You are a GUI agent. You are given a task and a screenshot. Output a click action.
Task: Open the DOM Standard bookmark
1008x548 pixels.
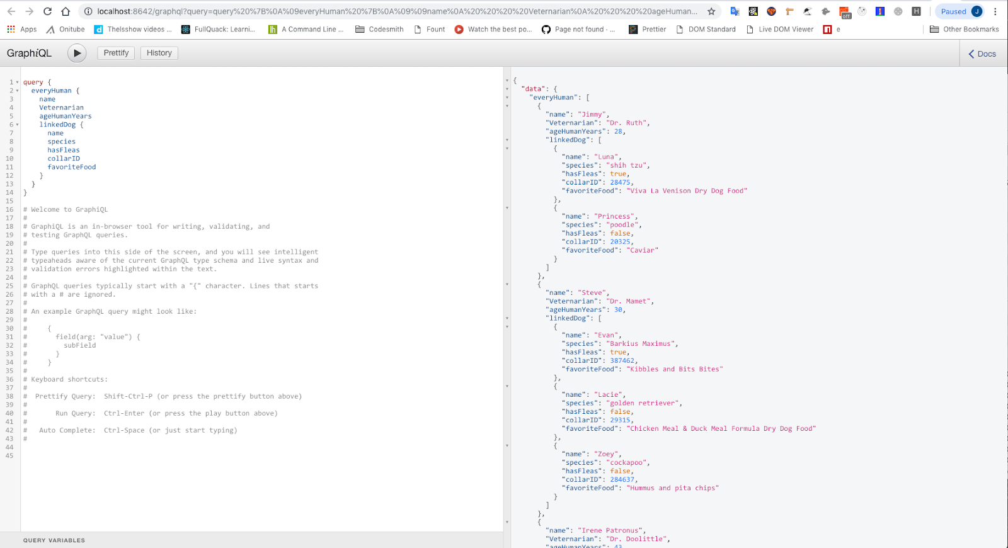pos(706,30)
